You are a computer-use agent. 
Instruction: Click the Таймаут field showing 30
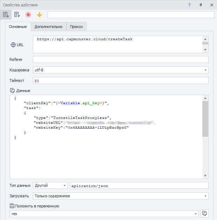[x=120, y=80]
